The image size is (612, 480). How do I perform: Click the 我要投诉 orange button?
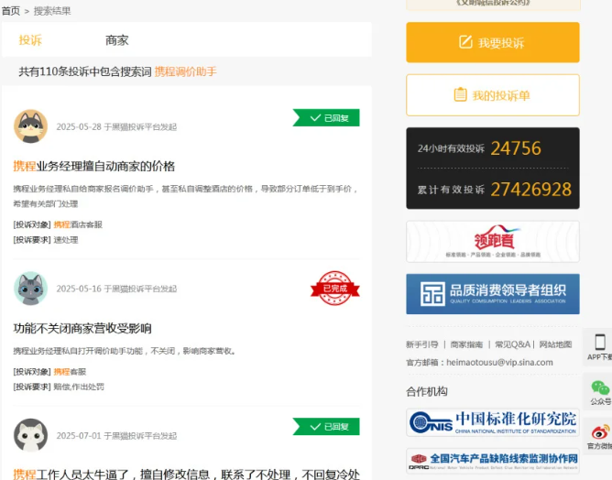click(x=493, y=42)
